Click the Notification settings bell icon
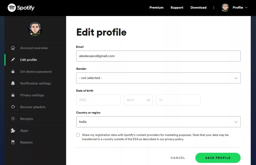This screenshot has height=165, width=256. pos(13,83)
